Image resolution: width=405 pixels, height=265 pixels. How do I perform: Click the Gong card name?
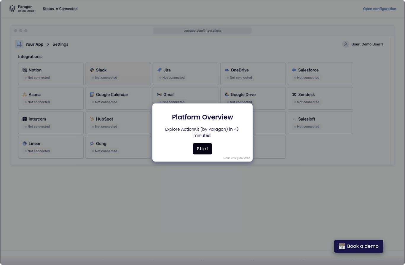click(101, 144)
